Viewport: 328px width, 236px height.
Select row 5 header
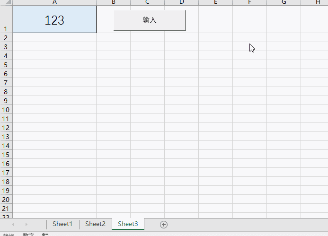tap(6, 65)
